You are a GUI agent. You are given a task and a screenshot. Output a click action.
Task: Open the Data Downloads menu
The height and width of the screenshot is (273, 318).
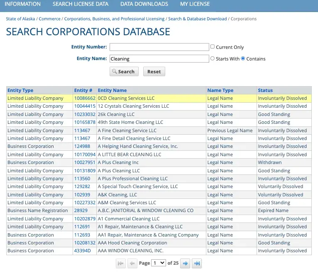point(144,4)
